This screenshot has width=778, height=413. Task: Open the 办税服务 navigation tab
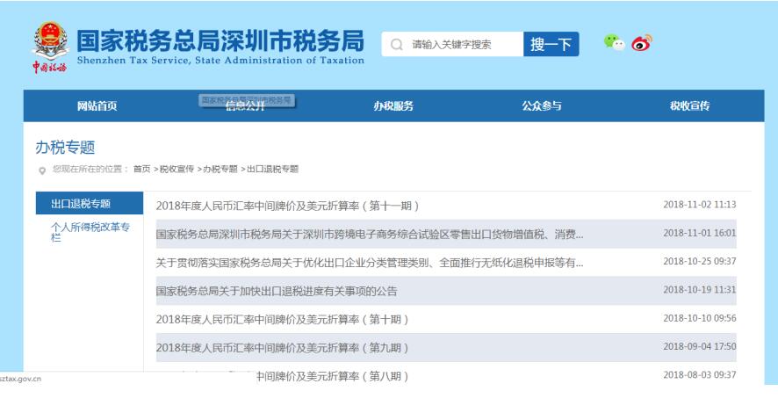point(393,106)
